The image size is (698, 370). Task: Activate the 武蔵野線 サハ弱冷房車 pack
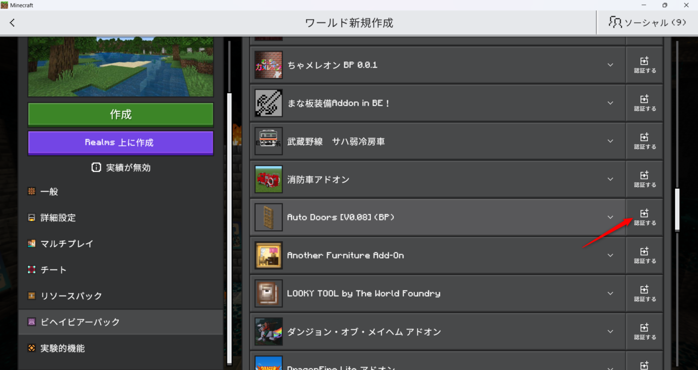644,141
